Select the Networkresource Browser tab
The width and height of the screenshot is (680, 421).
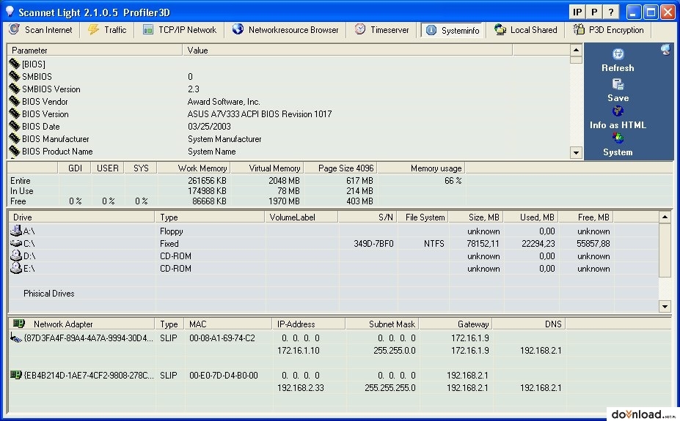(285, 30)
